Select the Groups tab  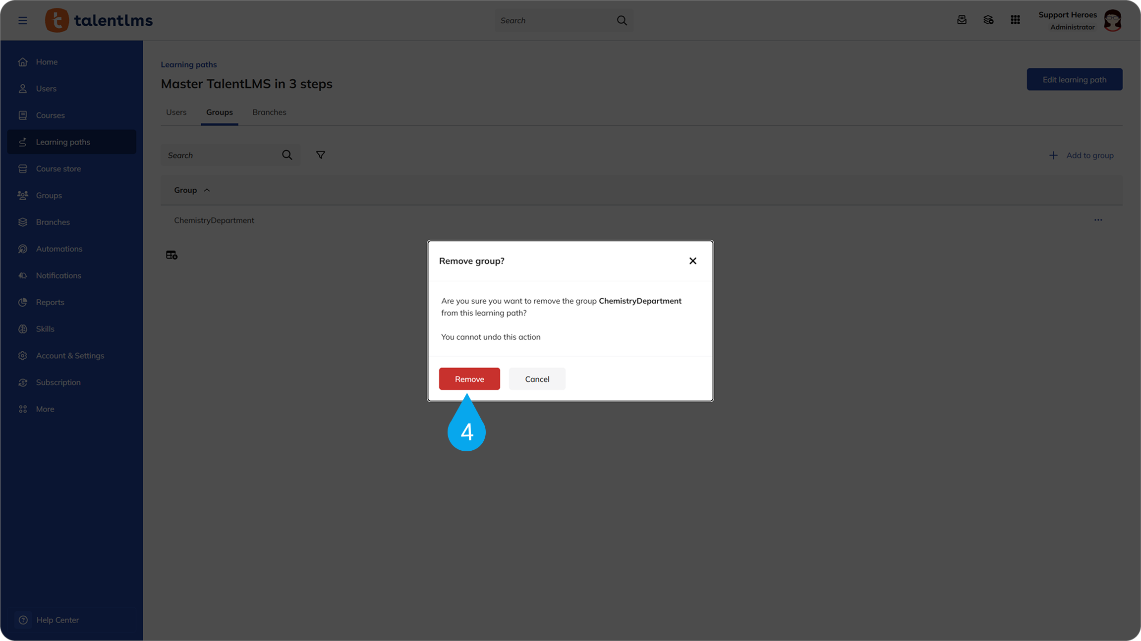point(220,112)
